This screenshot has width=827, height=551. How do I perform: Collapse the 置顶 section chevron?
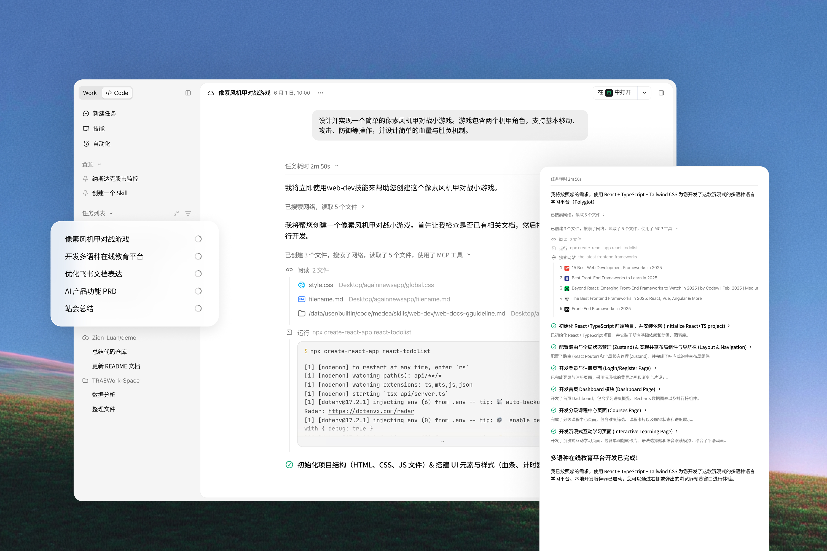tap(100, 164)
